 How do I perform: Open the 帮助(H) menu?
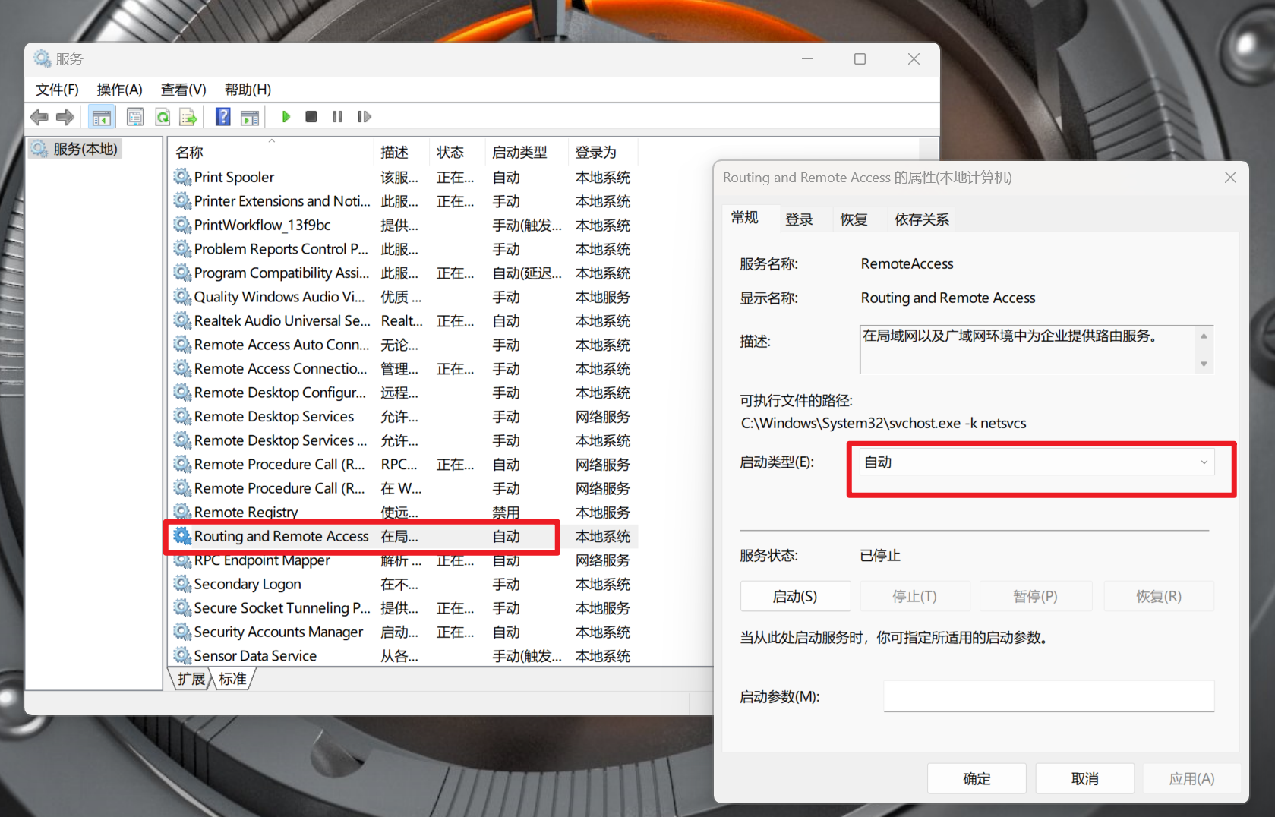pyautogui.click(x=248, y=90)
